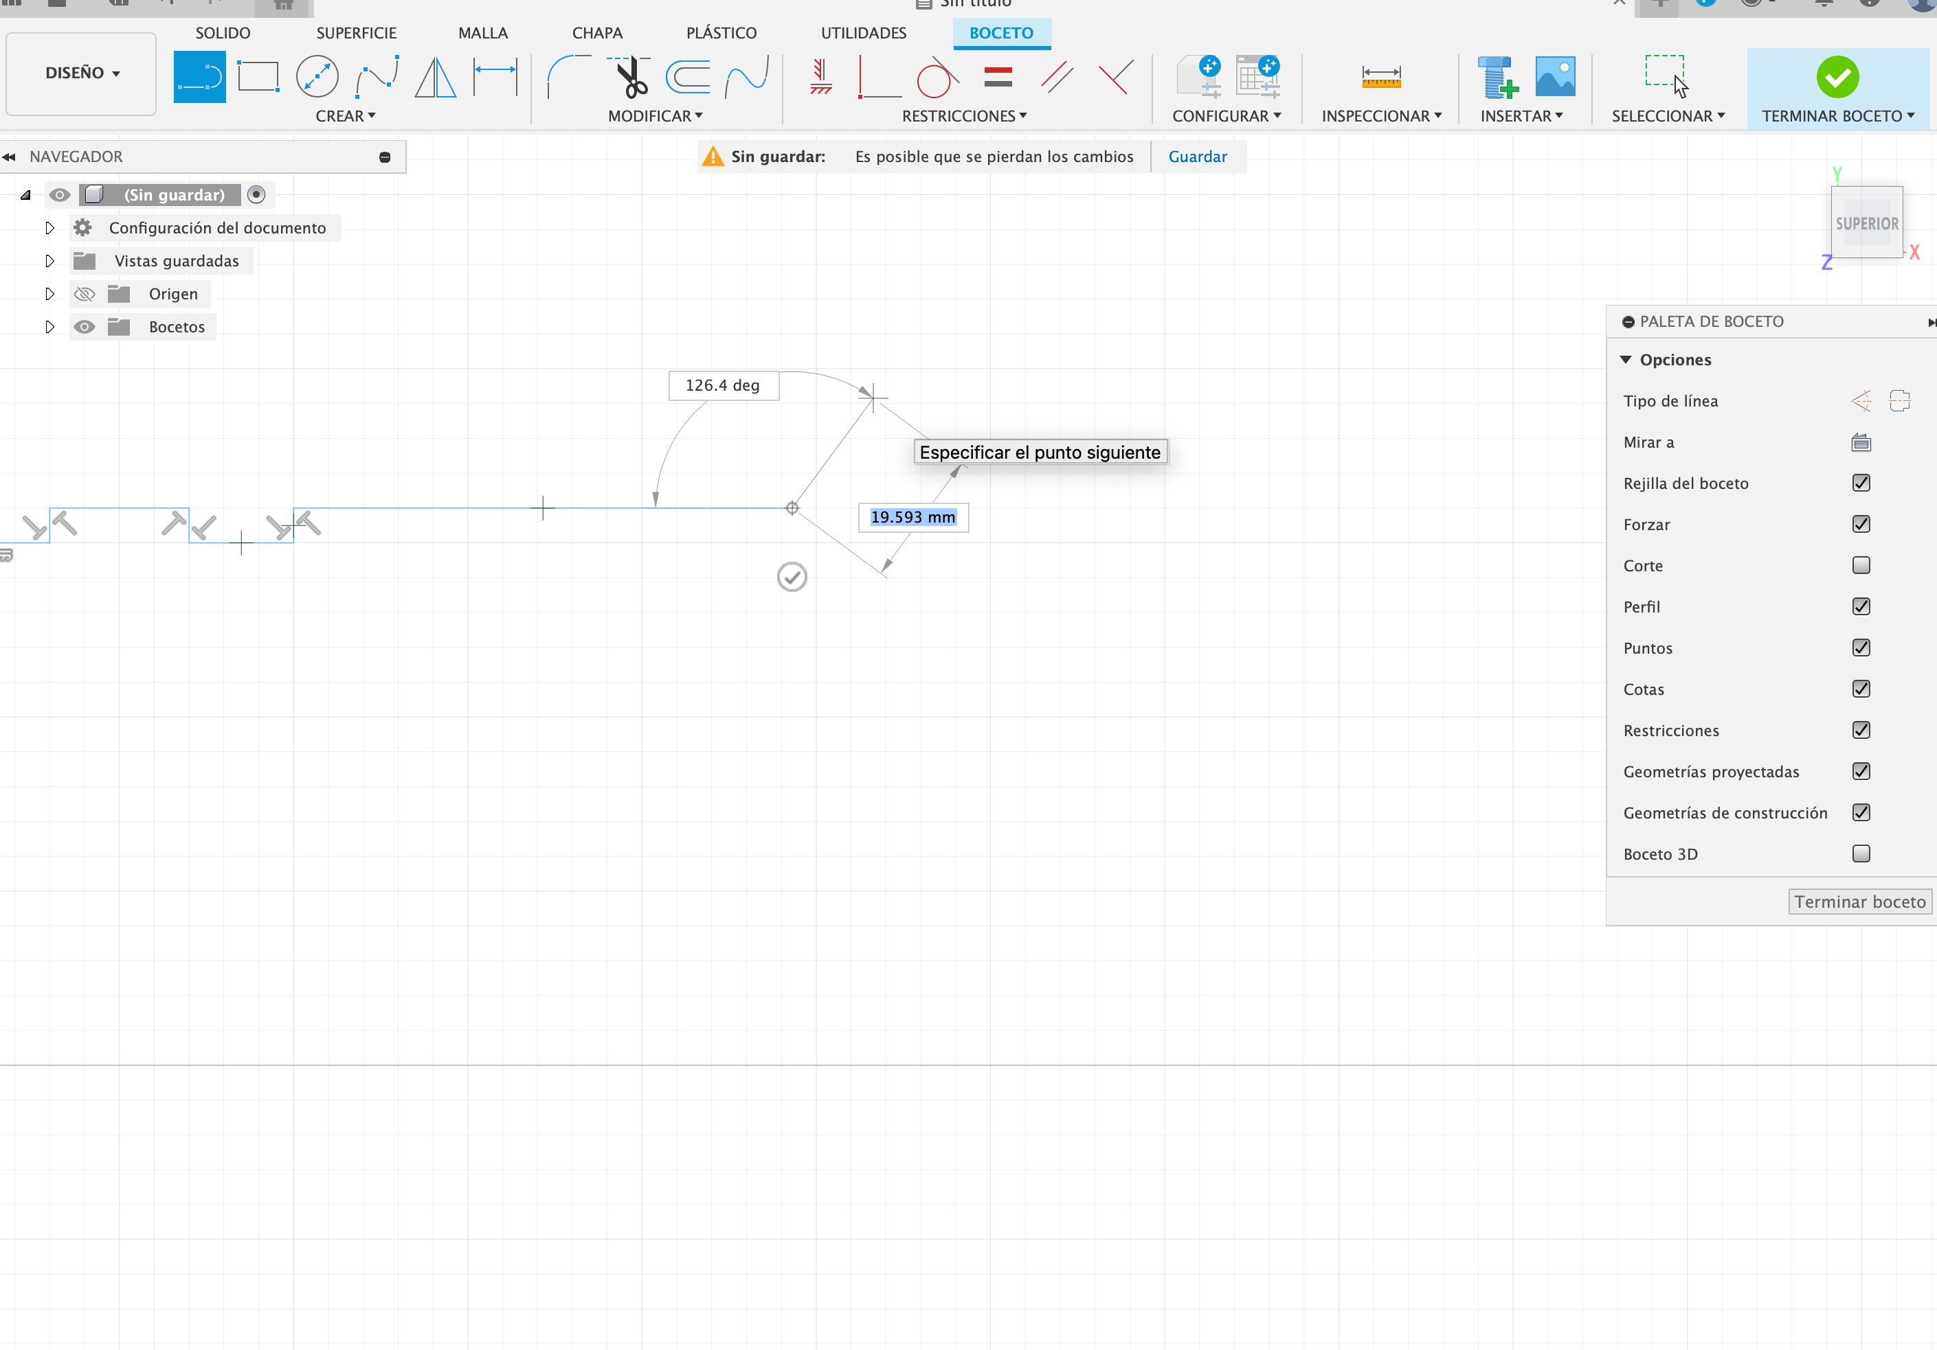Screen dimensions: 1937x1350
Task: Click the Insert image canvas icon
Action: pyautogui.click(x=1555, y=77)
